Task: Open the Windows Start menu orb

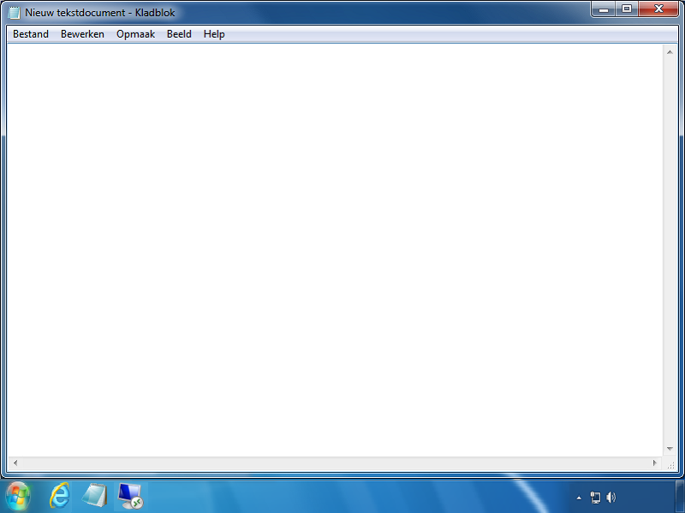Action: coord(18,496)
